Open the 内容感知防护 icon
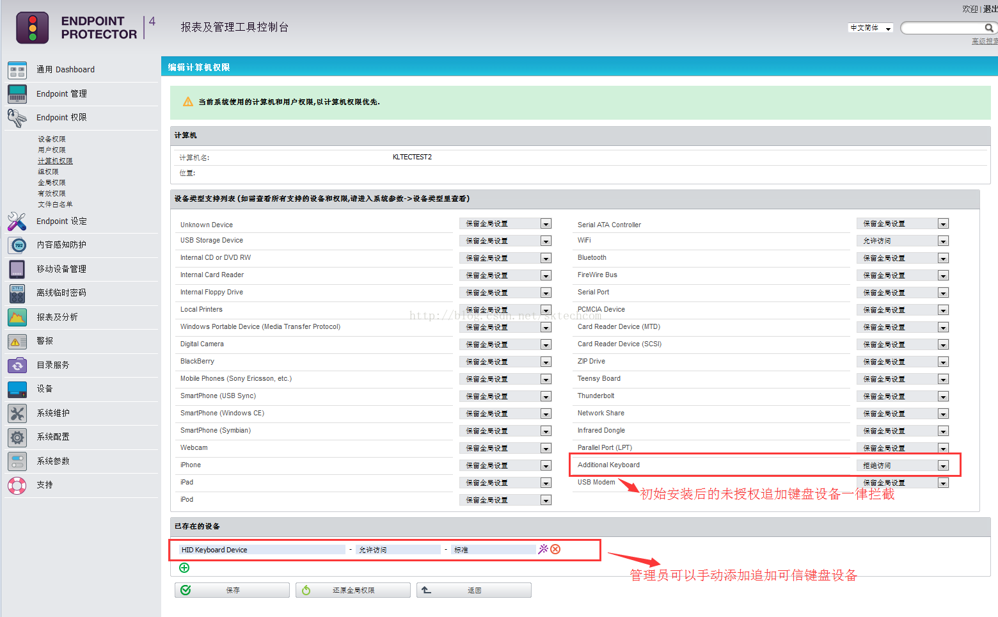998x617 pixels. tap(17, 245)
